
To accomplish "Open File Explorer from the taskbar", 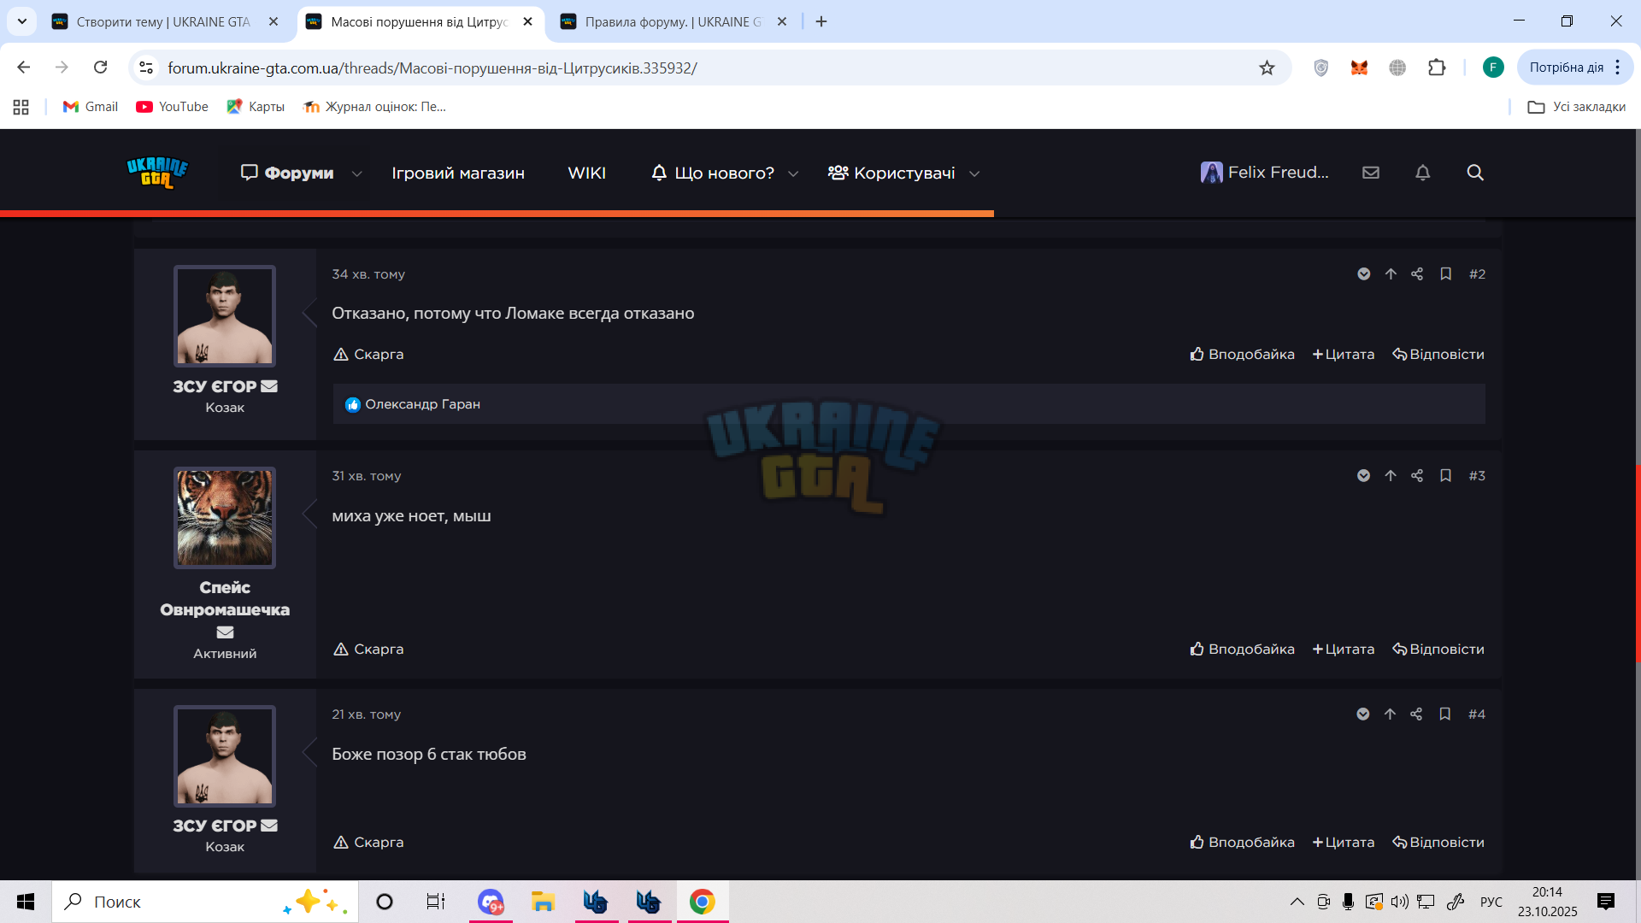I will click(x=543, y=902).
